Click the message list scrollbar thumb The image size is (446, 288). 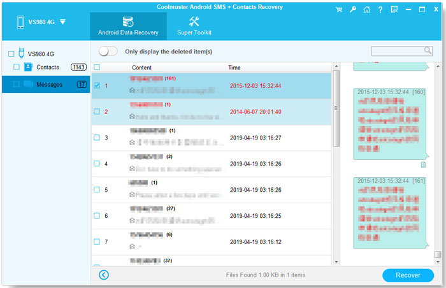point(336,108)
